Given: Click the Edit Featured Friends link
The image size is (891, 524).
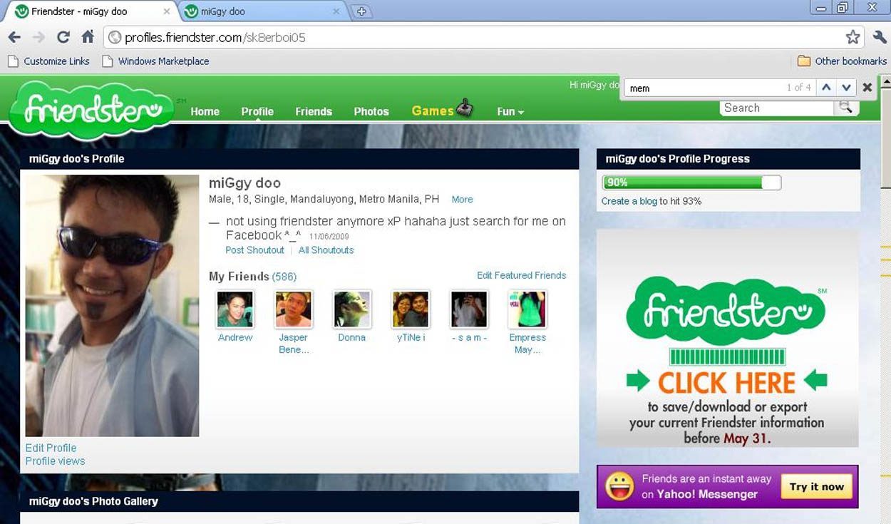Looking at the screenshot, I should pyautogui.click(x=521, y=275).
